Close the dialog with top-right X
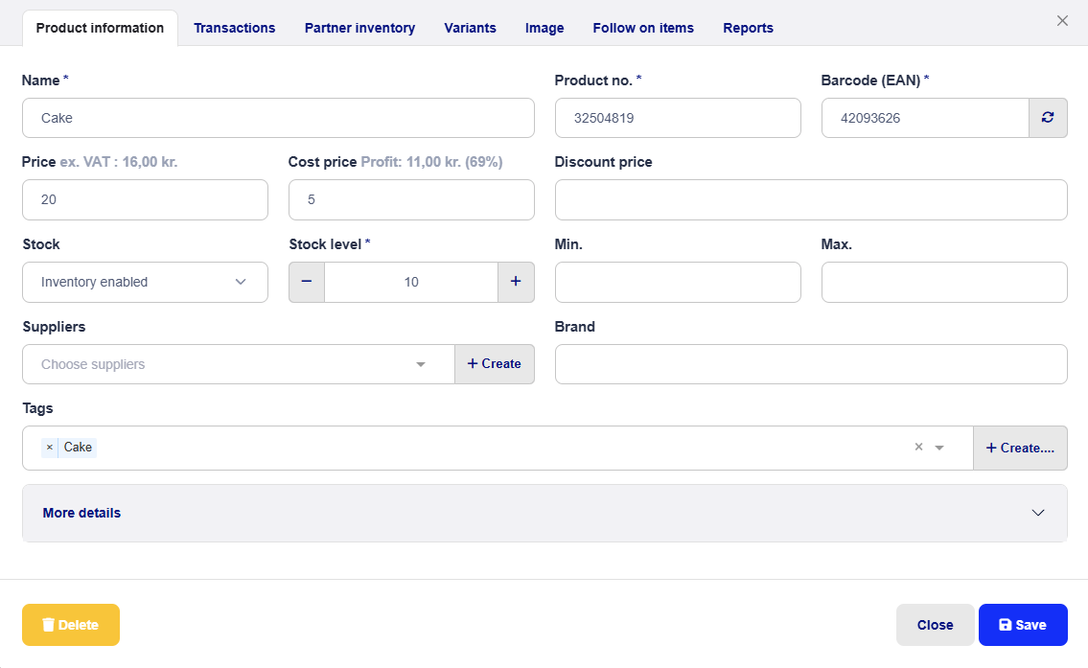 click(x=1062, y=21)
